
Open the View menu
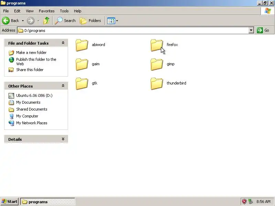pyautogui.click(x=30, y=11)
